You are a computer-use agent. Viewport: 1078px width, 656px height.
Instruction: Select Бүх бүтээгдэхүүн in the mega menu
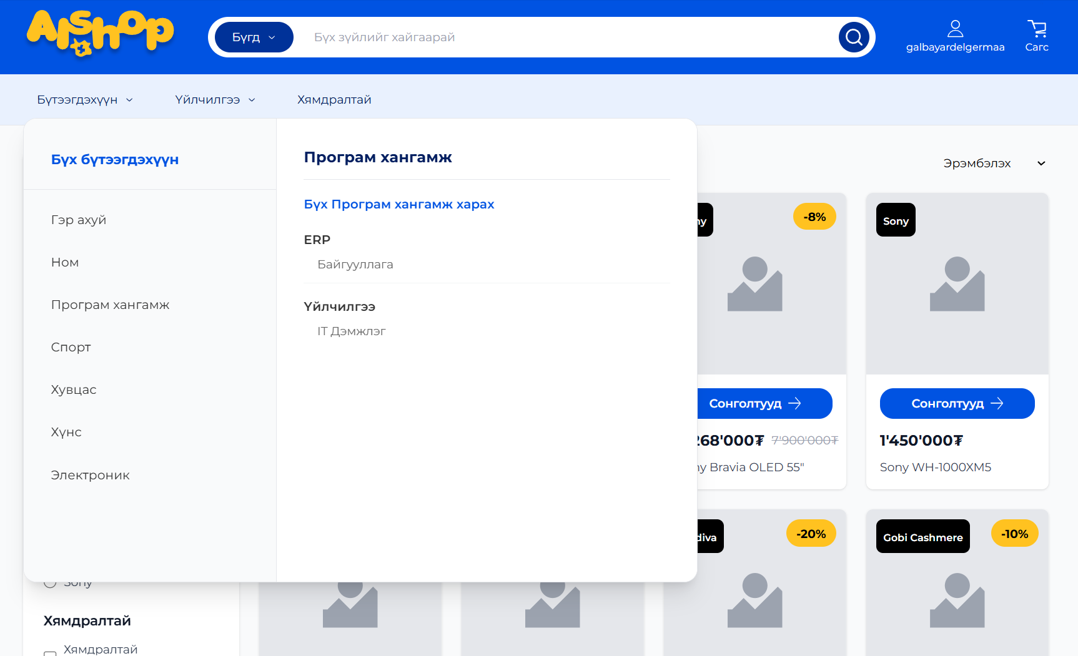tap(115, 160)
